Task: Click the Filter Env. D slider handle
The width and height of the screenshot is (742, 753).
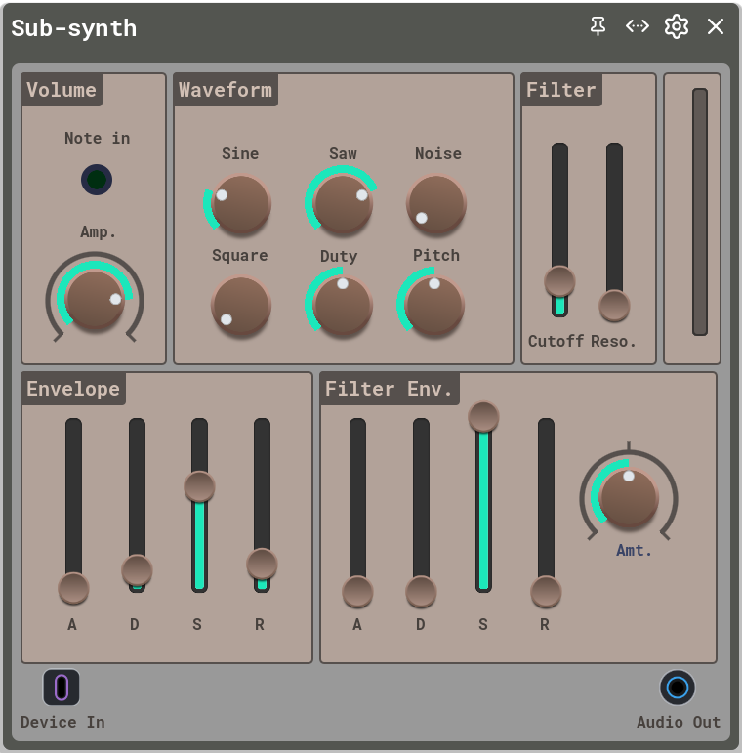Action: (x=421, y=592)
